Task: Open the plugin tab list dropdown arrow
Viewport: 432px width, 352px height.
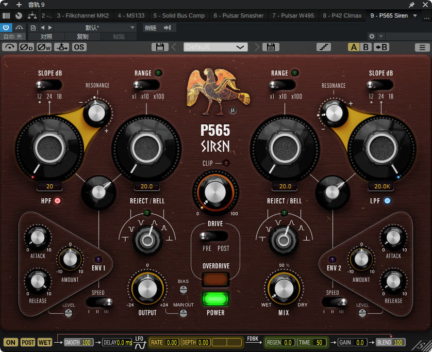Action: [415, 15]
